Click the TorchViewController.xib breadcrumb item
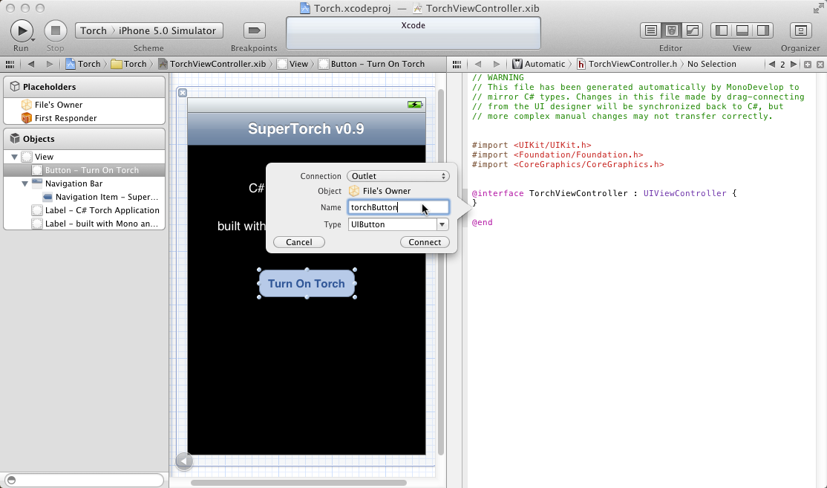Screen dimensions: 827x488 tap(217, 64)
